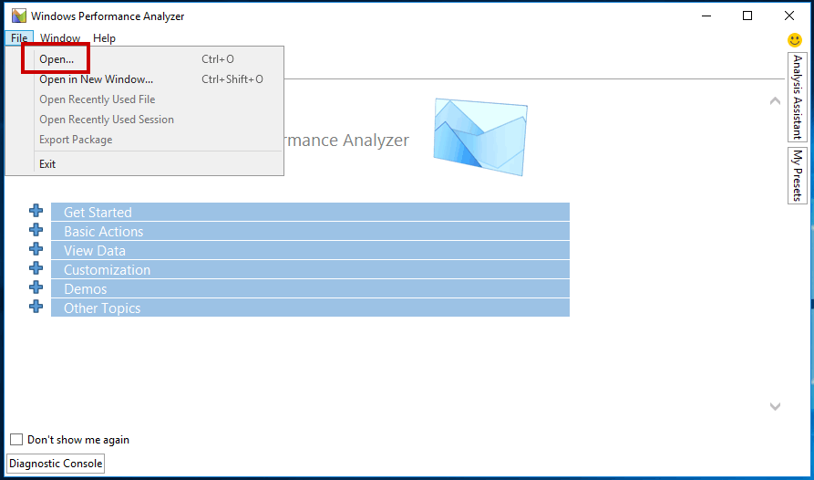Click the Demos header bar
814x480 pixels.
tap(310, 289)
